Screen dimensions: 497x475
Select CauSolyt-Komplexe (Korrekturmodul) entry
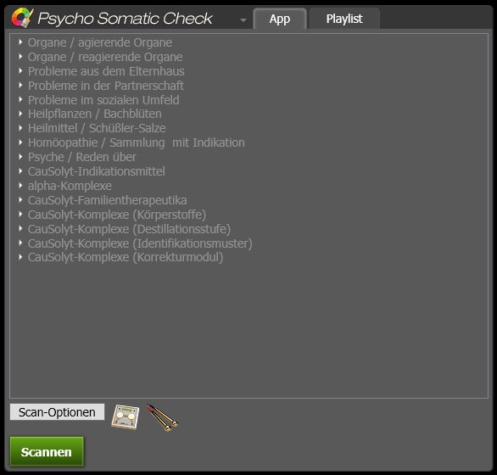pyautogui.click(x=126, y=257)
